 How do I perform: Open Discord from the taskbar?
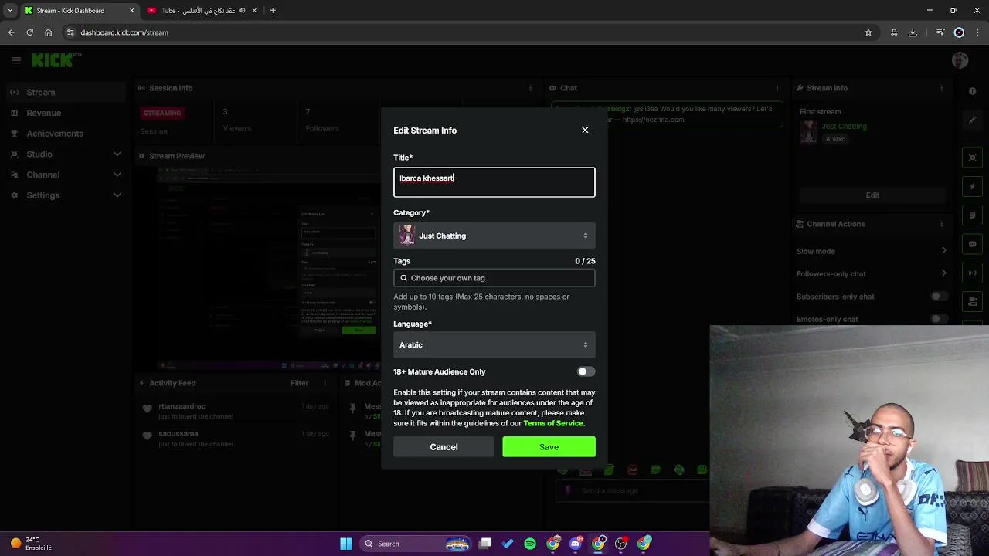576,544
